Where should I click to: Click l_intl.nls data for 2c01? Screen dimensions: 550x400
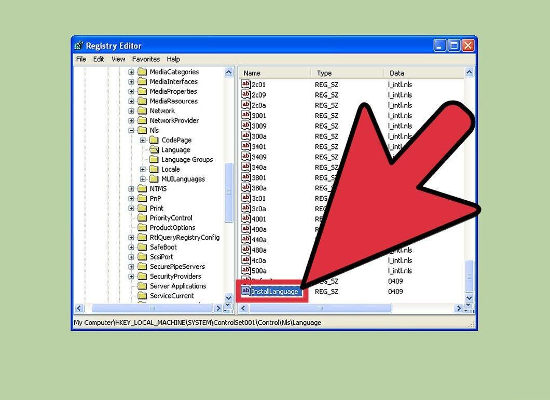(400, 85)
